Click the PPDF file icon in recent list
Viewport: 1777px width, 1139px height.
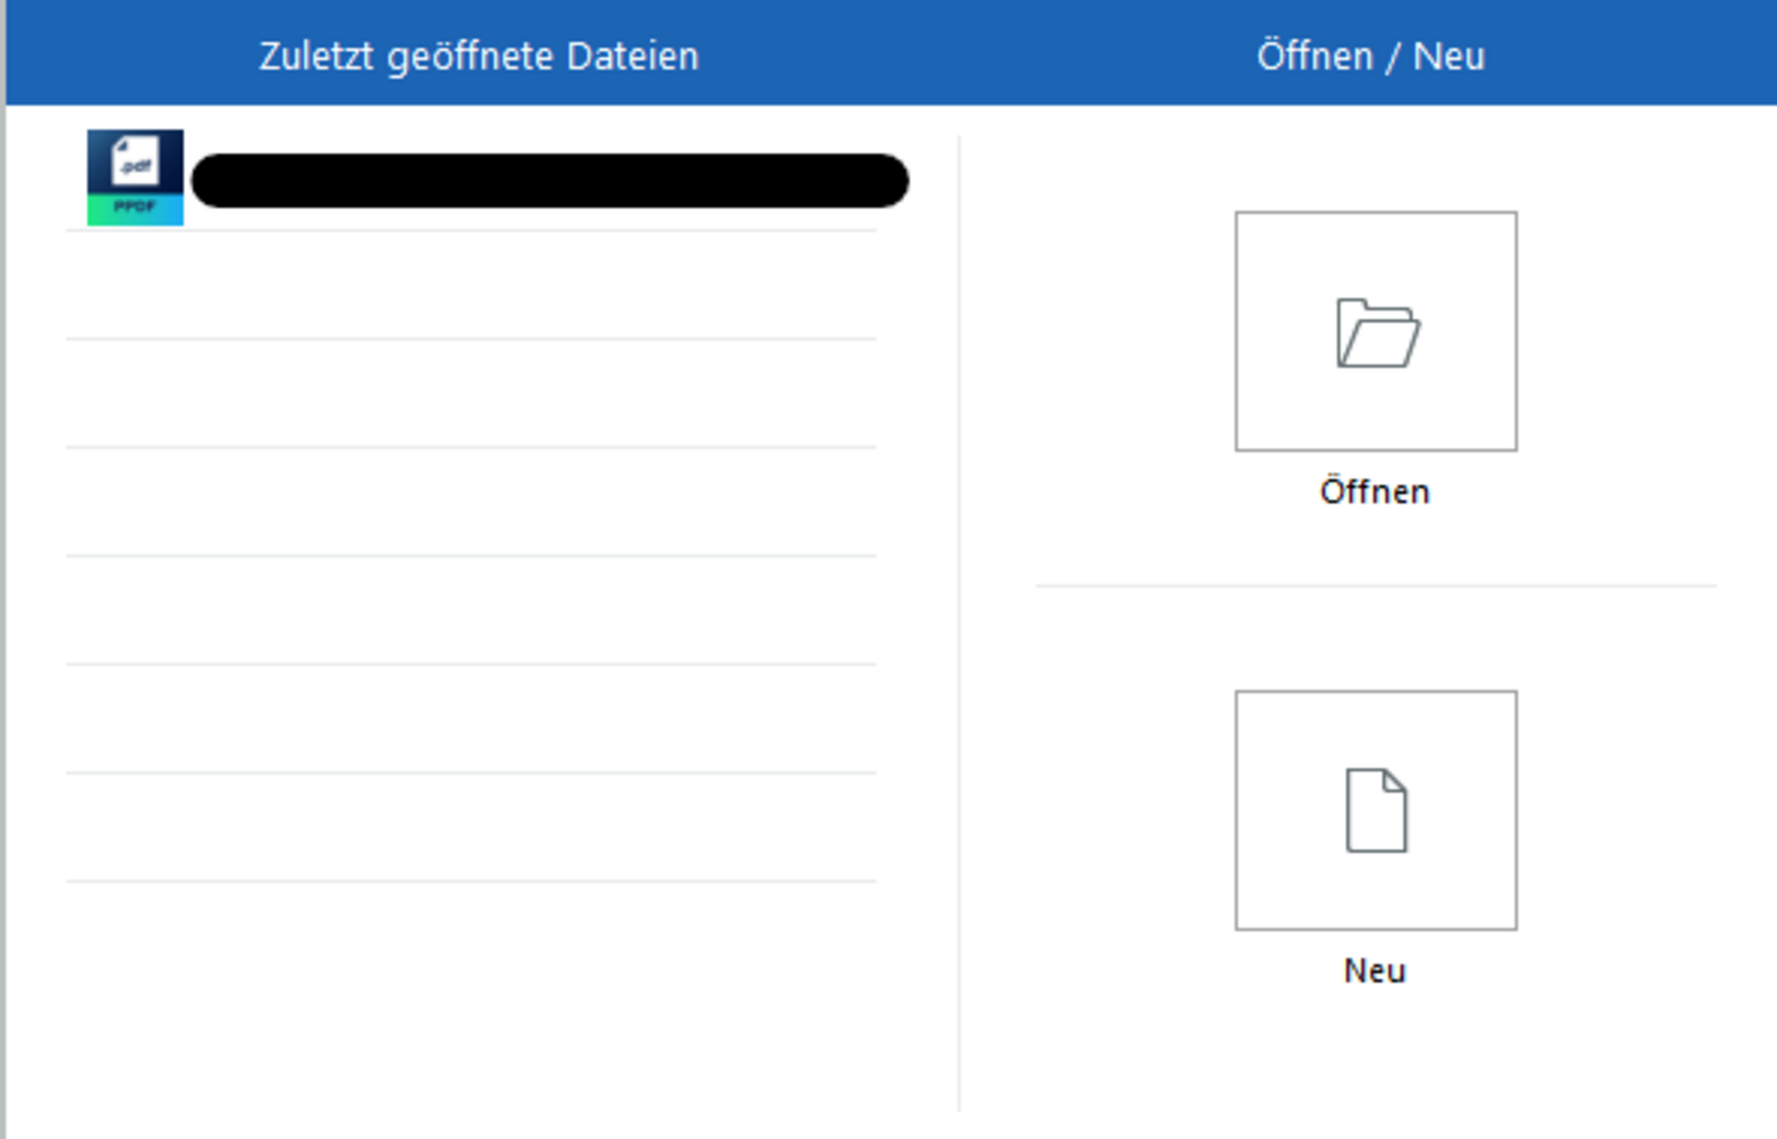135,178
